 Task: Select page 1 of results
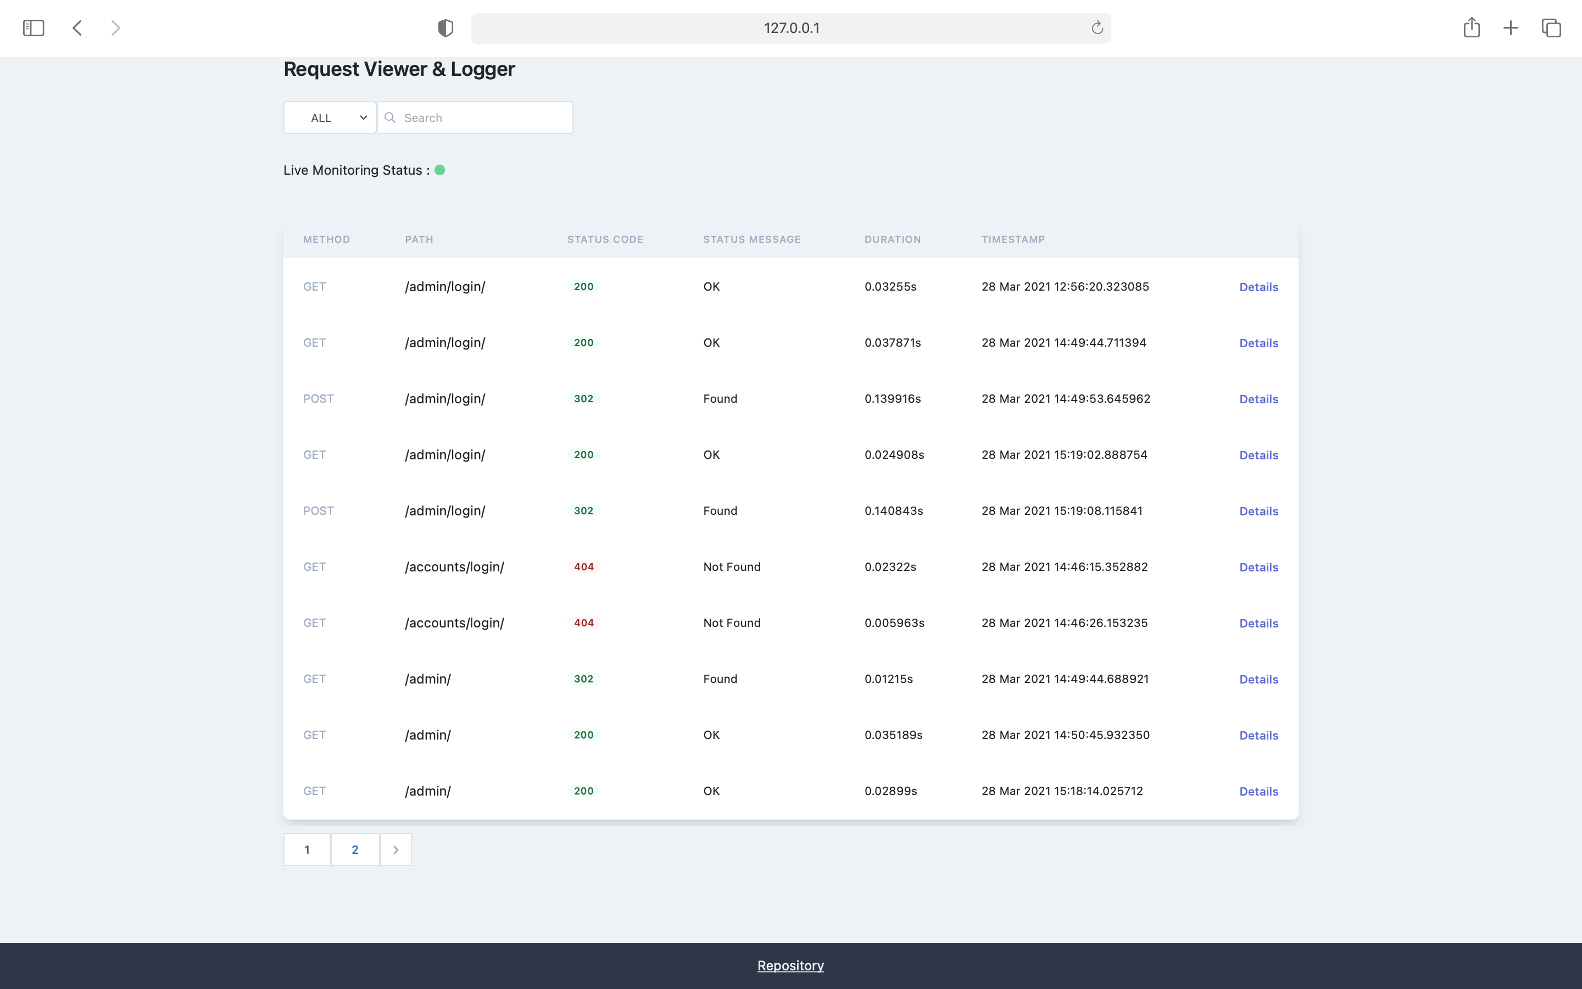tap(307, 849)
